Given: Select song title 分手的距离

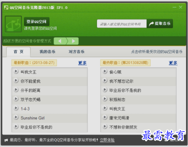Looking at the screenshot, I should pos(31,91).
